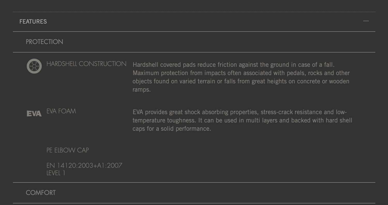Click the hardshell construction hexagon icon

pyautogui.click(x=34, y=66)
